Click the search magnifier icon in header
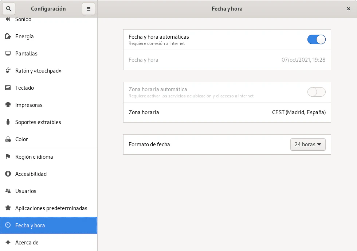 (9, 9)
